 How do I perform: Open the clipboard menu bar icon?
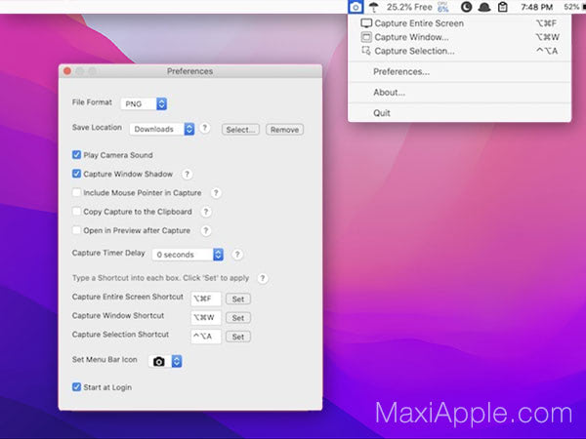pos(503,7)
